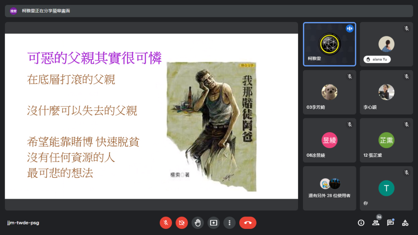Viewport: 418px width, 235px height.
Task: Select the 08涂昱綾 participant tile
Action: pos(329,140)
